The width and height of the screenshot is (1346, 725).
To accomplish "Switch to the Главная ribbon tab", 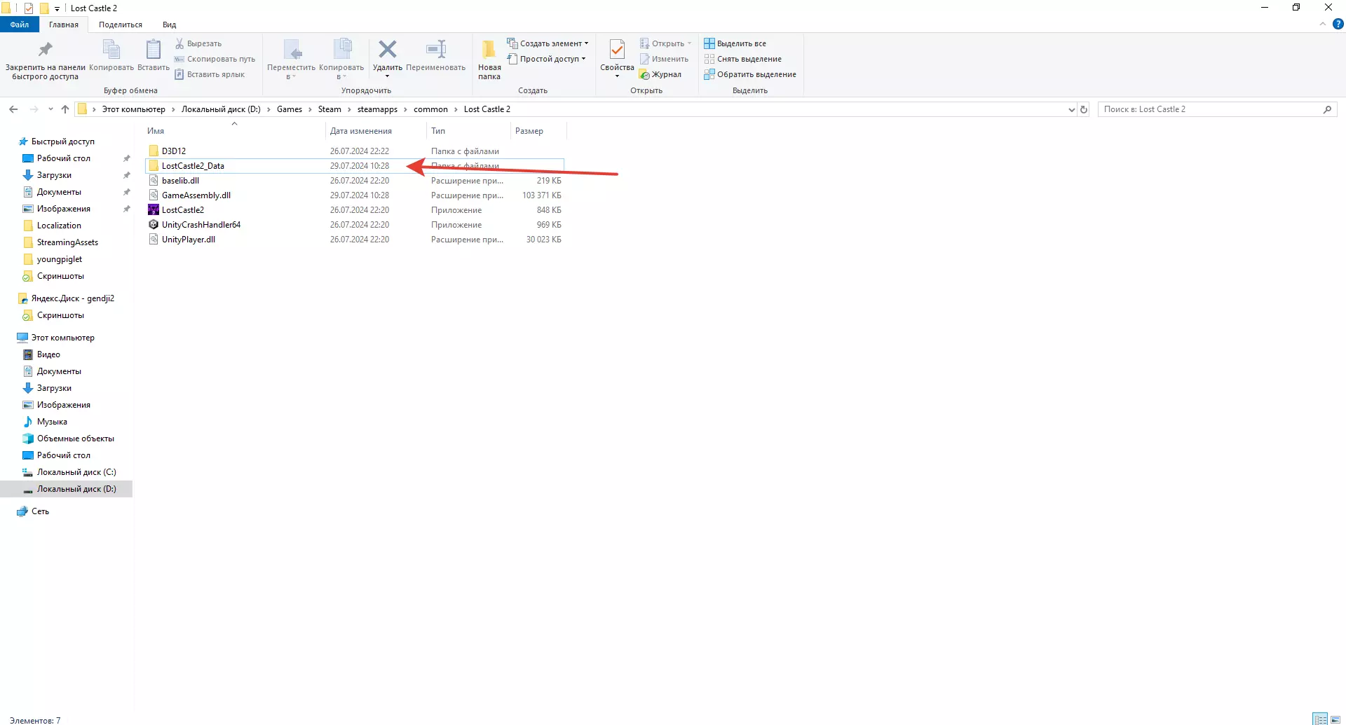I will click(64, 25).
